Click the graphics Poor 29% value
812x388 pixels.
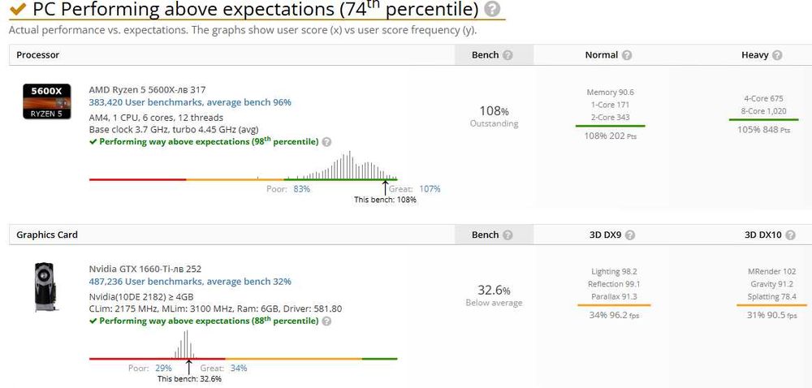pos(162,369)
